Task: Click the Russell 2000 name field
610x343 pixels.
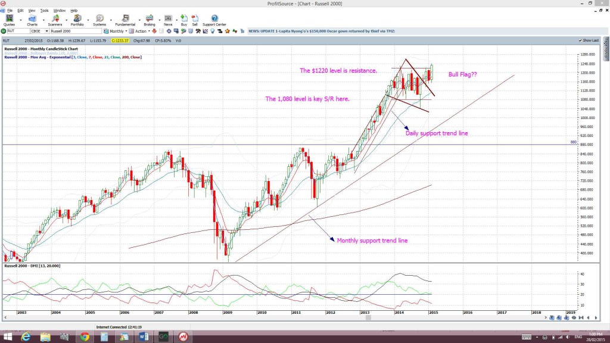Action: (x=76, y=31)
